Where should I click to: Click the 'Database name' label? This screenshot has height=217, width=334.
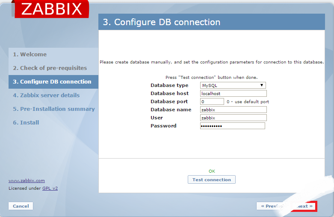pyautogui.click(x=171, y=110)
